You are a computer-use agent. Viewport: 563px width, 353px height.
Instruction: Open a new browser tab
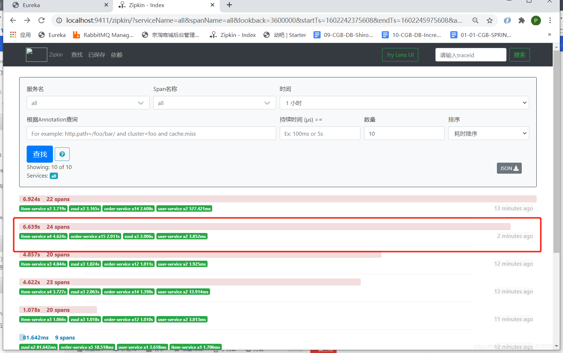click(x=229, y=5)
